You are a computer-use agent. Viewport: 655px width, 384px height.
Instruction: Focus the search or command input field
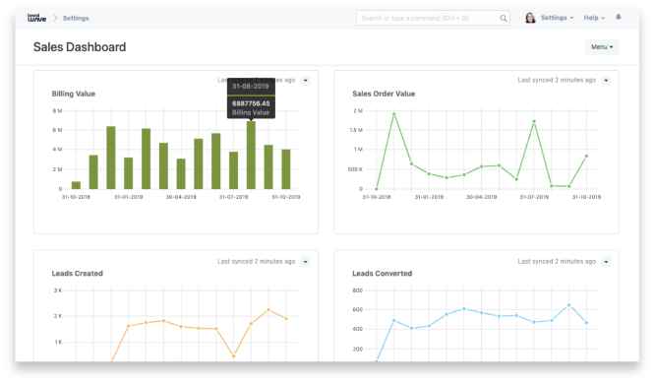pos(433,18)
